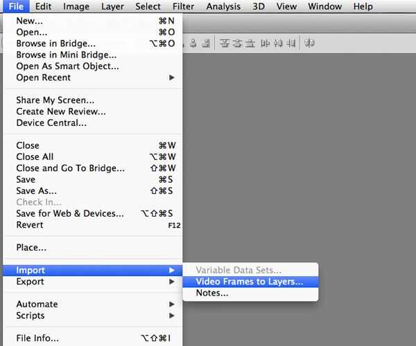The width and height of the screenshot is (416, 346).
Task: Click the Align right edges icon
Action: point(206,43)
